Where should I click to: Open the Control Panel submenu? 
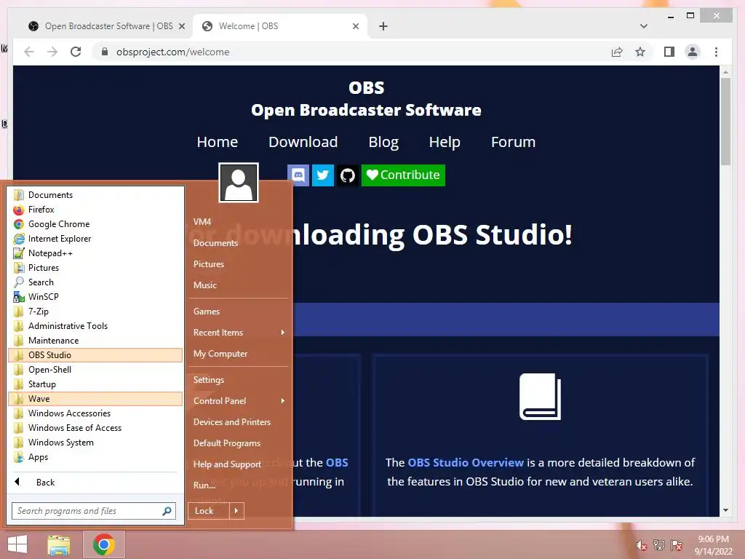(x=239, y=401)
